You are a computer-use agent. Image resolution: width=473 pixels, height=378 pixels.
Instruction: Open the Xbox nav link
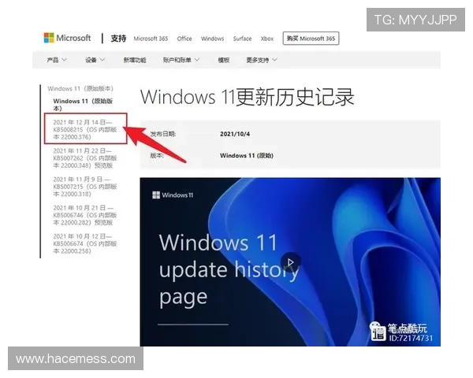[267, 39]
